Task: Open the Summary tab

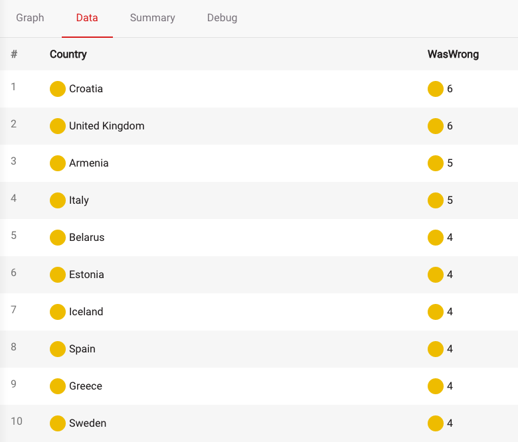Action: 153,18
